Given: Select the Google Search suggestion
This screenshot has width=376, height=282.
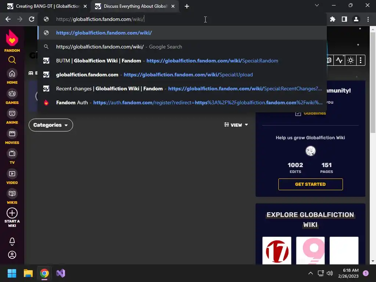Looking at the screenshot, I should [x=182, y=47].
